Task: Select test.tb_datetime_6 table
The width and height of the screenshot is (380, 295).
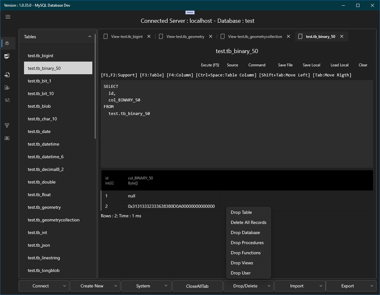Action: coord(58,157)
